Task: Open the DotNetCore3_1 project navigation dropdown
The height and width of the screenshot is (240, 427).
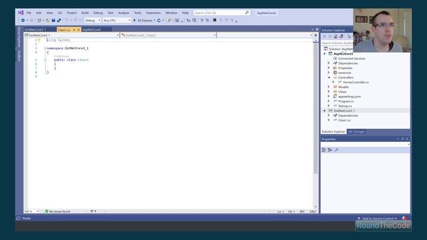Action: tap(71, 35)
